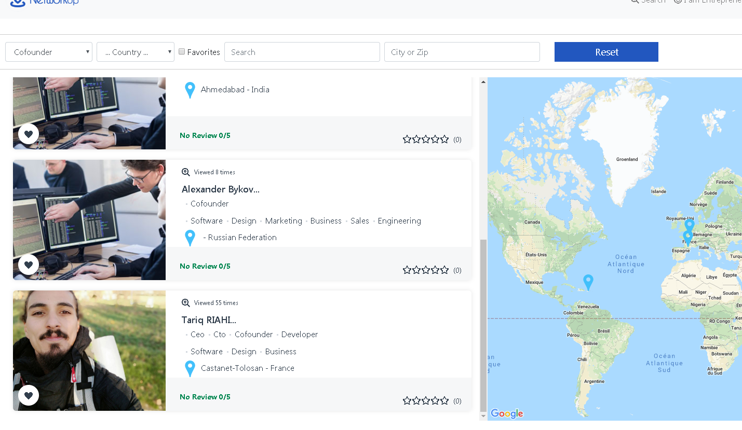This screenshot has width=742, height=430.
Task: Click inside the City or Zip field
Action: [x=462, y=51]
